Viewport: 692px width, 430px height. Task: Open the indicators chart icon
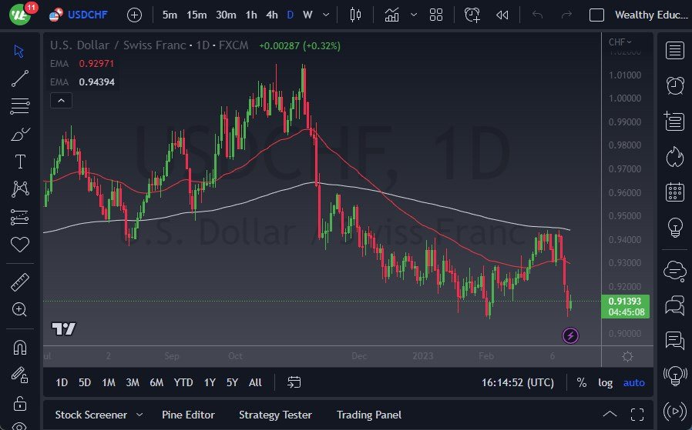point(392,15)
